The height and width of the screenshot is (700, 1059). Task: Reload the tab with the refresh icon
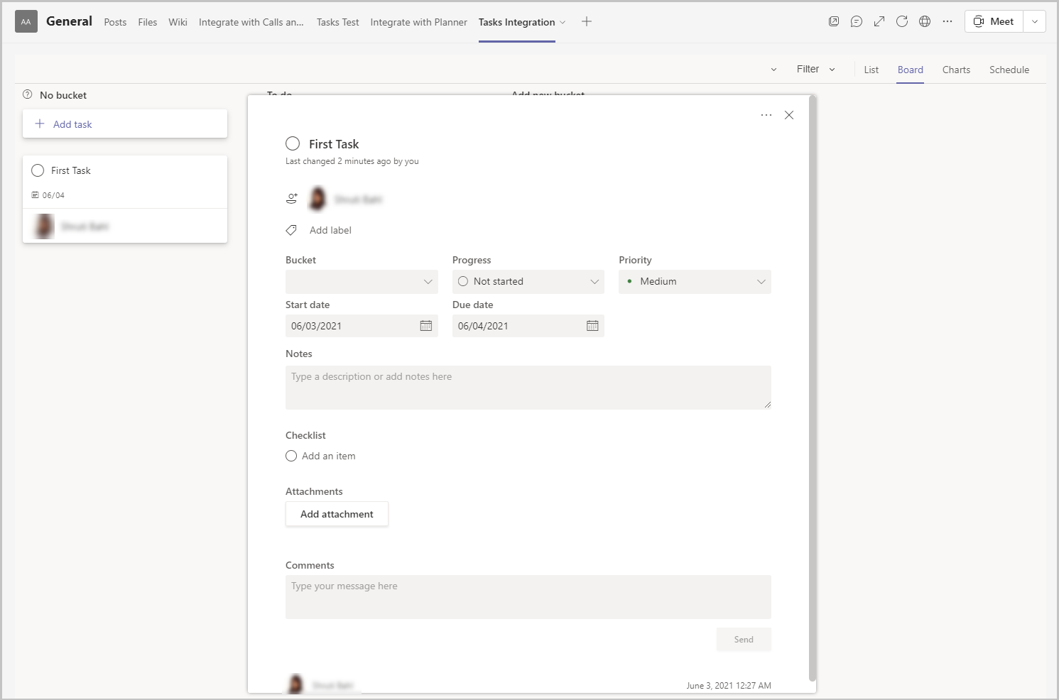[902, 21]
